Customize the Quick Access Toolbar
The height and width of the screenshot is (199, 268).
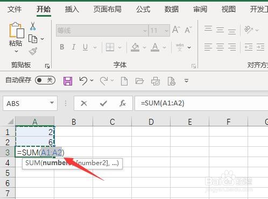click(187, 81)
